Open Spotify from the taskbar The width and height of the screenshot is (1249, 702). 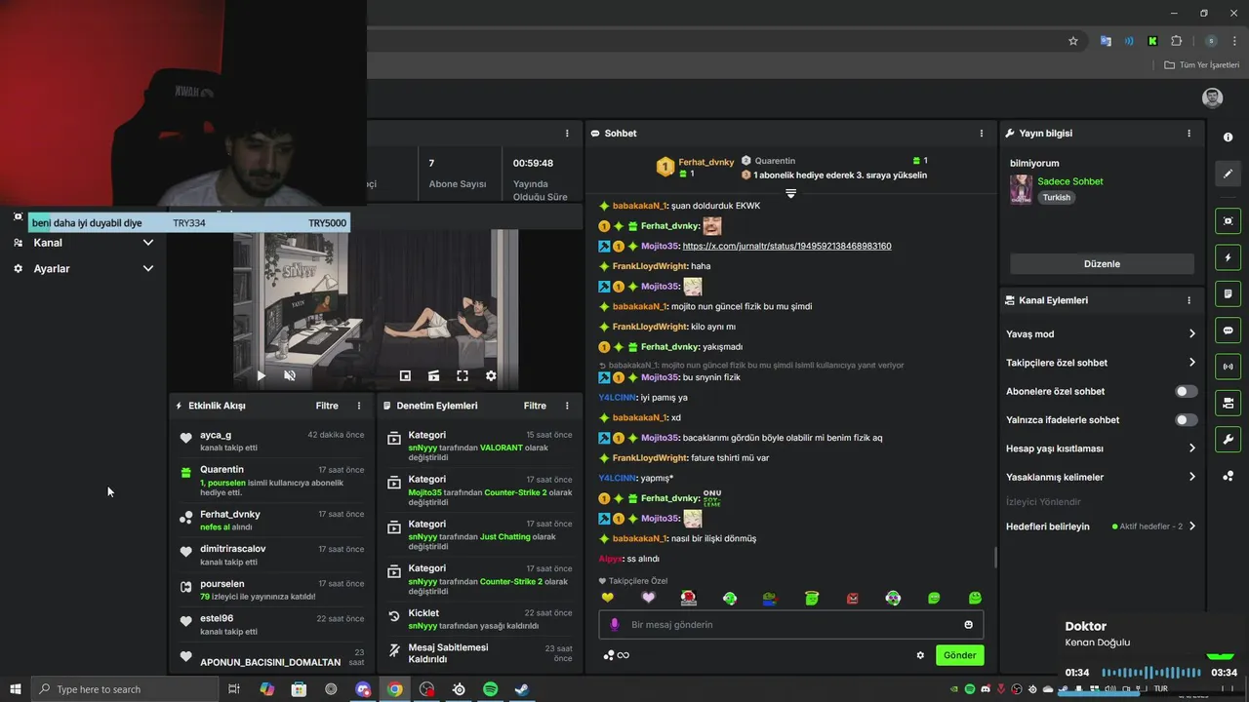[x=490, y=689]
